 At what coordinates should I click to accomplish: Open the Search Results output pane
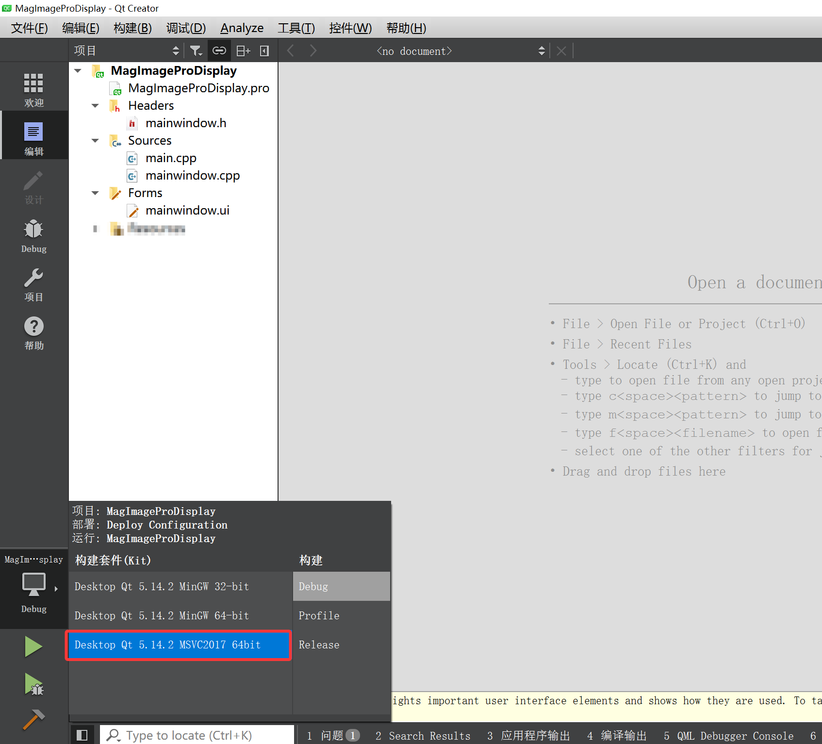coord(423,736)
